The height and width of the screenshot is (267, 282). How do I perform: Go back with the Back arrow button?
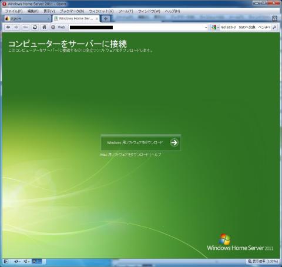(x=8, y=27)
